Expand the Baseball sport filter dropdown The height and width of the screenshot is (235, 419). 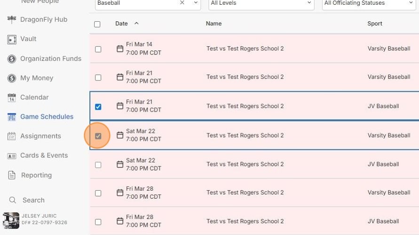click(x=196, y=3)
